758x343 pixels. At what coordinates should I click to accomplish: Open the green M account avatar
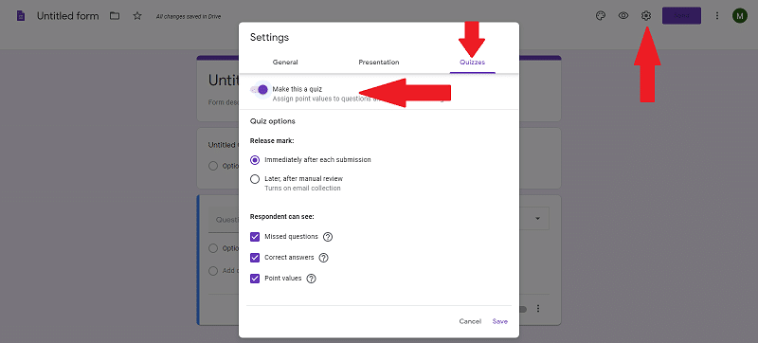pyautogui.click(x=740, y=16)
